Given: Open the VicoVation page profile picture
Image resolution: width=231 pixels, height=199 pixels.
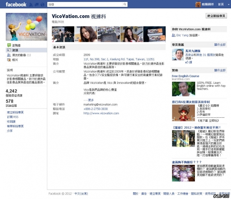Looking at the screenshot, I should [26, 27].
